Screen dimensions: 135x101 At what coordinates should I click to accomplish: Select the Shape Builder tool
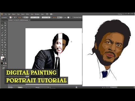click(x=2, y=42)
